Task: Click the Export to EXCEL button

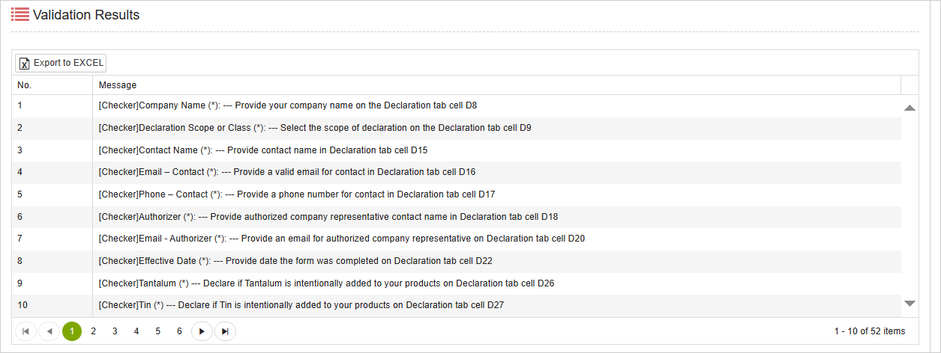Action: click(x=61, y=63)
